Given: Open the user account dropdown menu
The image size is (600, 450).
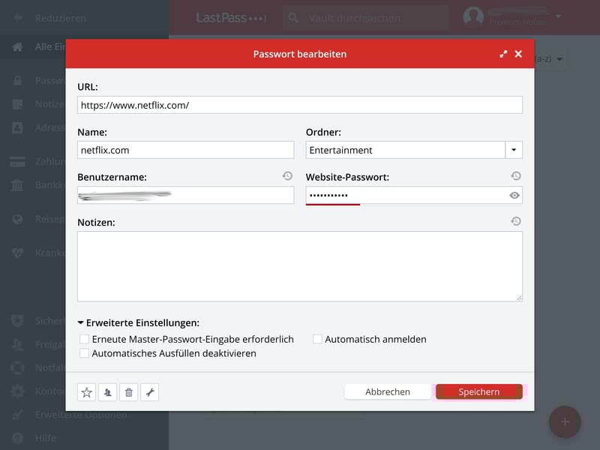Looking at the screenshot, I should [558, 16].
